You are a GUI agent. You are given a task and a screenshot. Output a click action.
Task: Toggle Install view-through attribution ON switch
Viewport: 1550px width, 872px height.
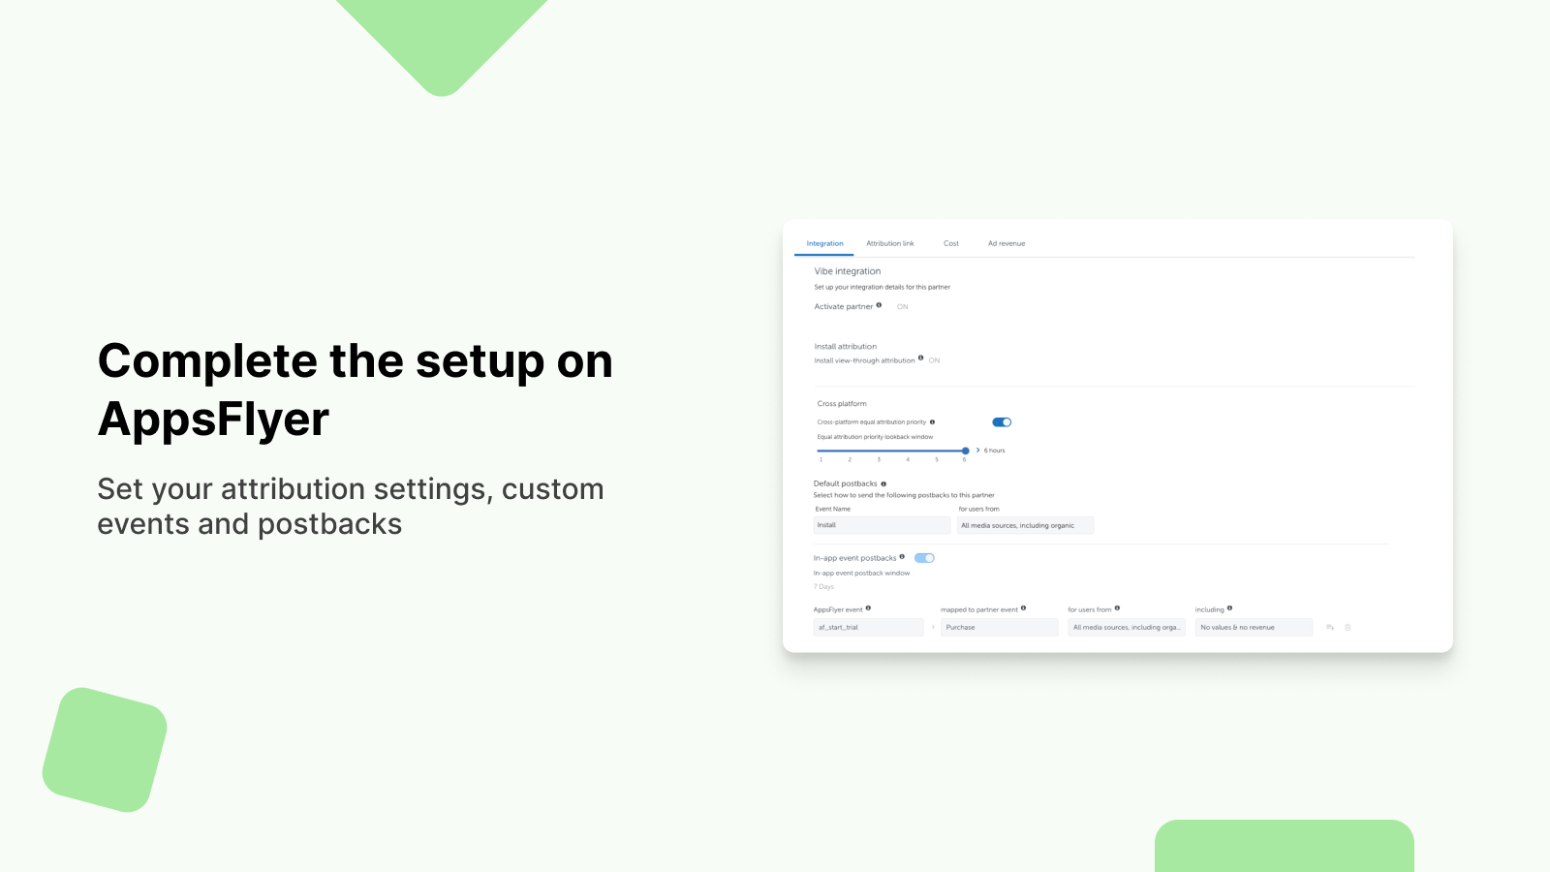934,360
